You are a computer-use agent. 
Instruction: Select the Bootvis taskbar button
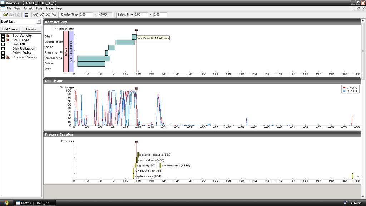[x=34, y=203]
